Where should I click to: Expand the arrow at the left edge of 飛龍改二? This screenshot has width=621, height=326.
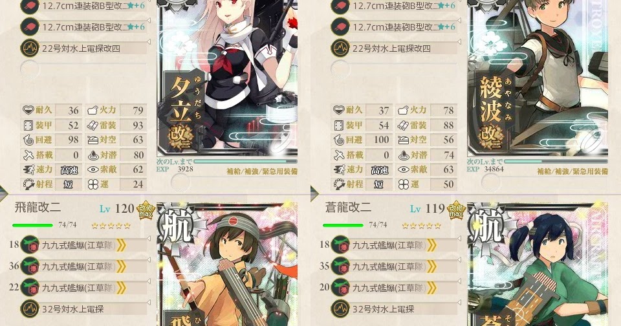[4, 193]
